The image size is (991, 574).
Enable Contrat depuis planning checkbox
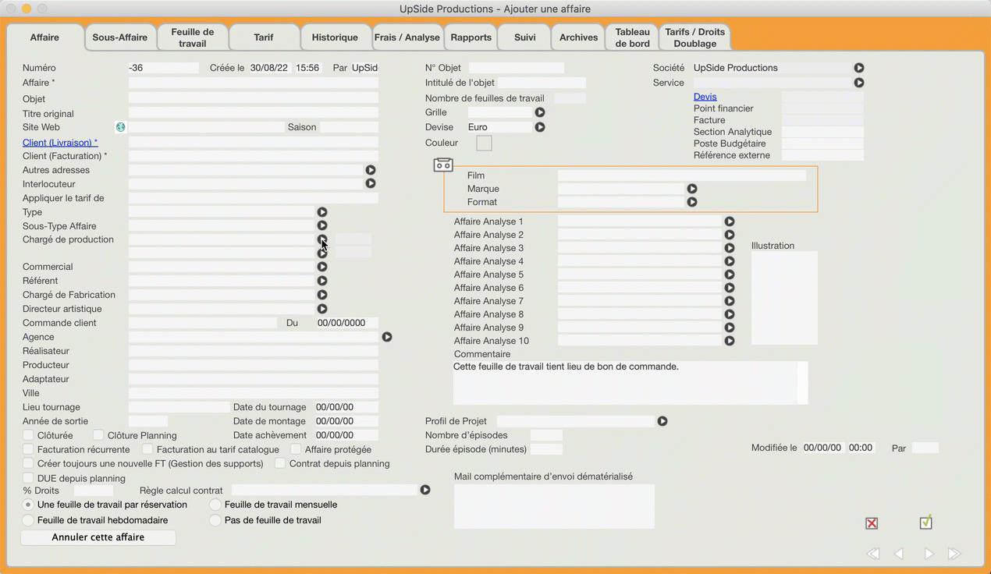tap(280, 463)
